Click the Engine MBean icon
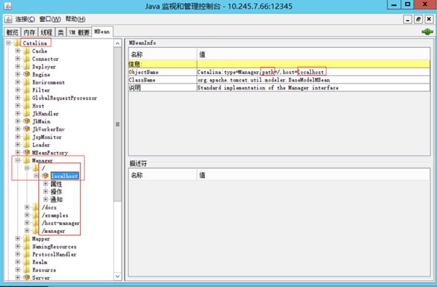This screenshot has width=437, height=287. [27, 74]
